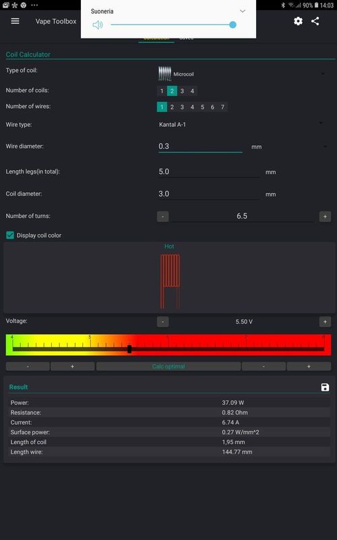Increase the voltage with plus button
Viewport: 337px width, 540px height.
coord(325,322)
